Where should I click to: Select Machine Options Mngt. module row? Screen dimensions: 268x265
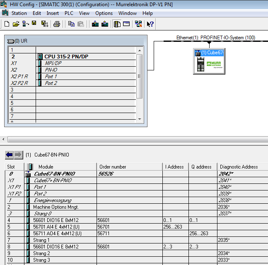point(137,207)
